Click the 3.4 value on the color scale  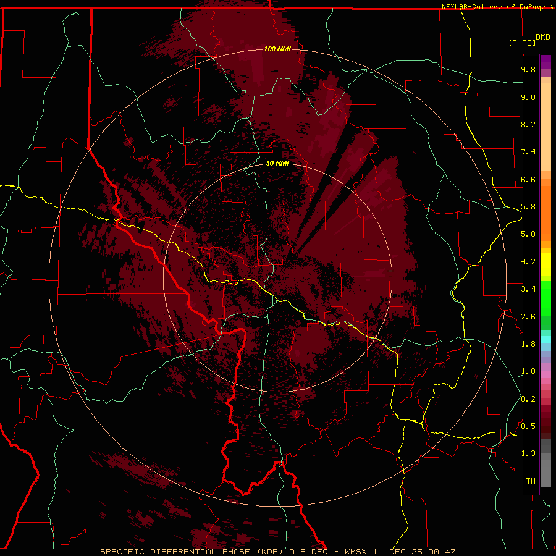(528, 289)
